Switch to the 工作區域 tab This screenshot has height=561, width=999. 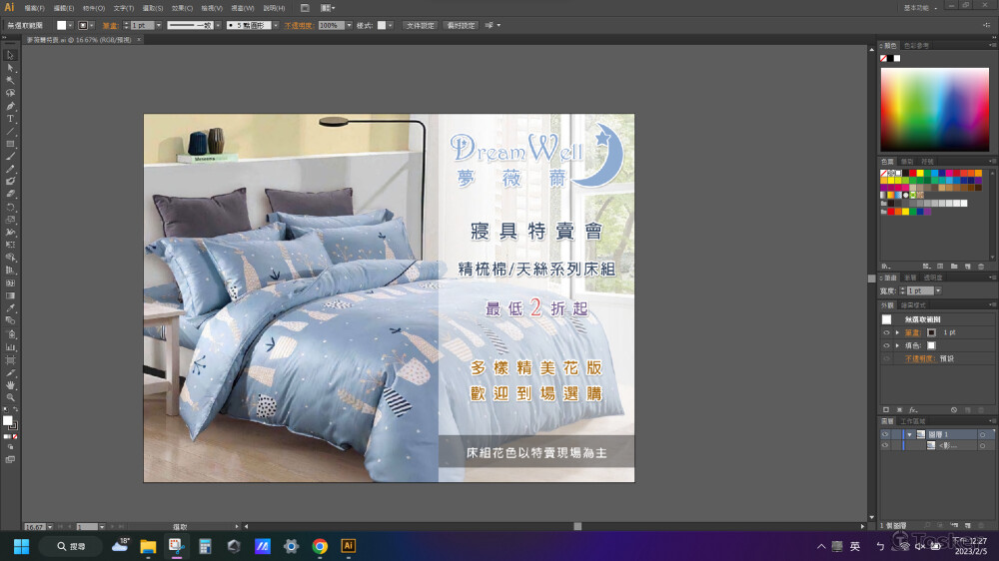915,422
